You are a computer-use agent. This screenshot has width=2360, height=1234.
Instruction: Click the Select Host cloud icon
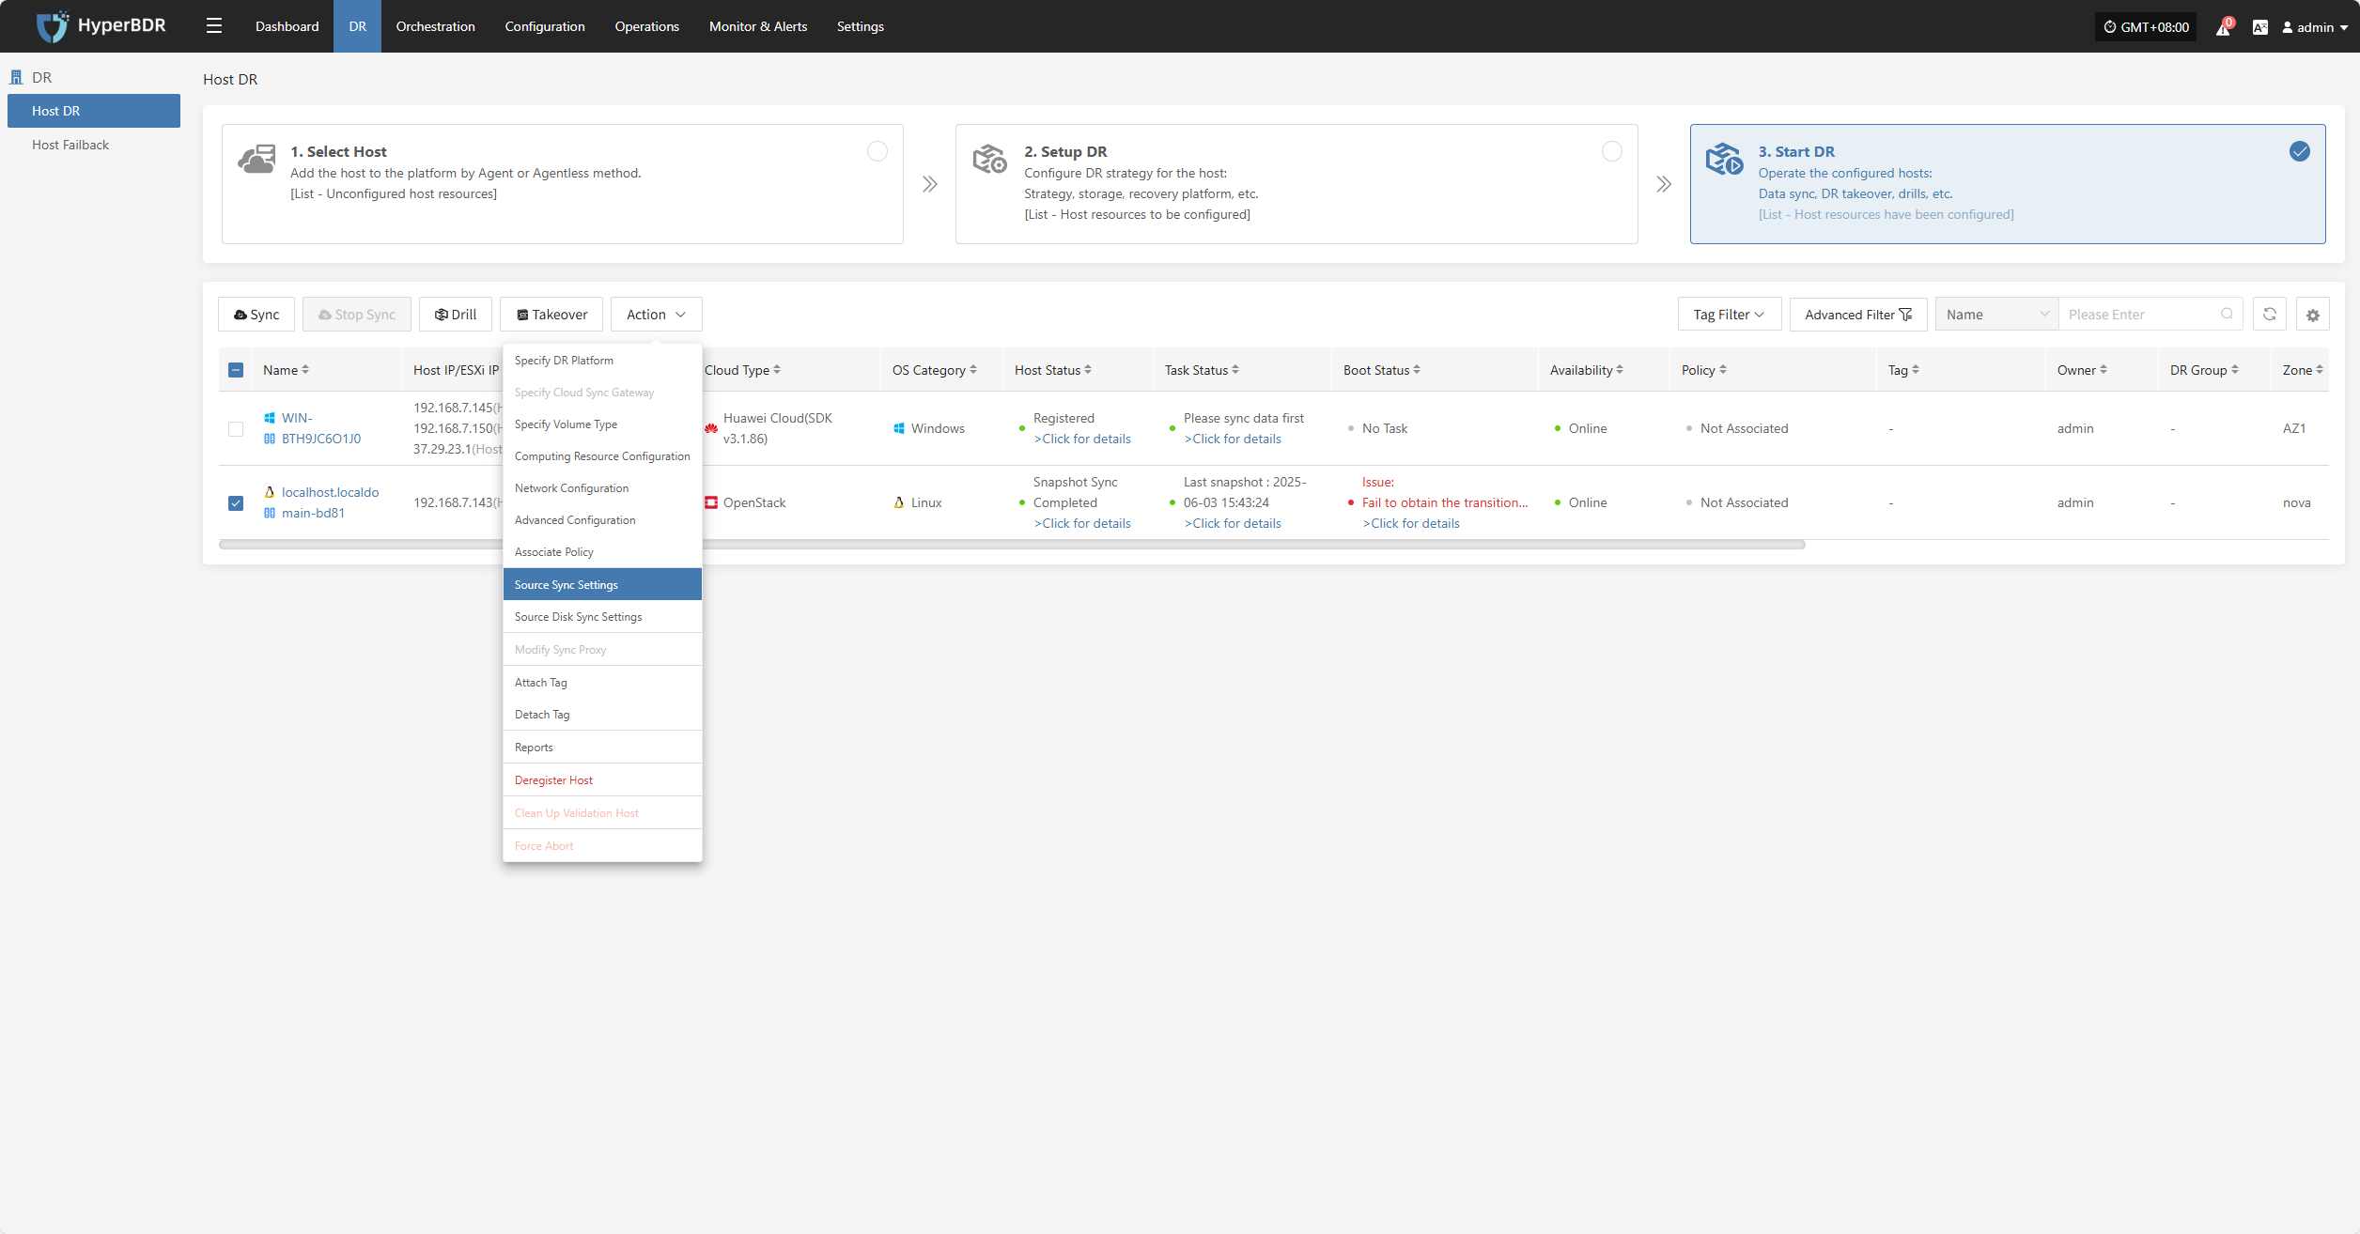pos(256,159)
